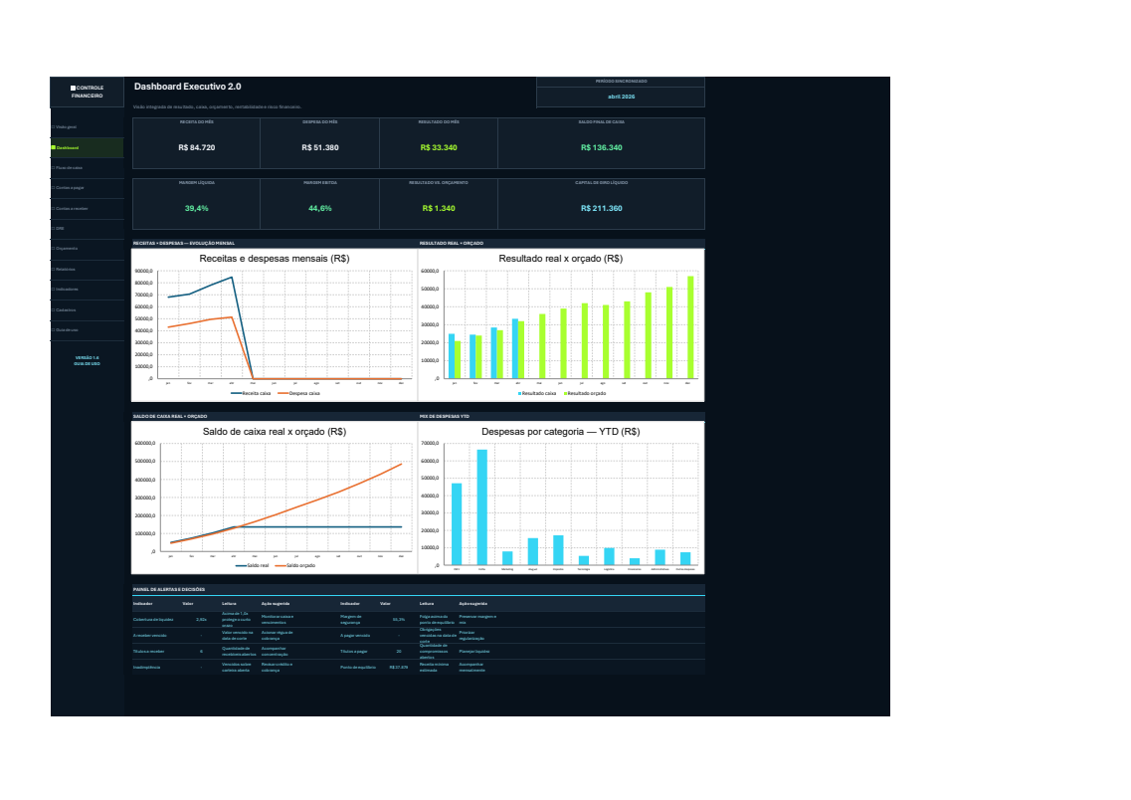Click Capital de giro líquido R$ 211.360

602,208
